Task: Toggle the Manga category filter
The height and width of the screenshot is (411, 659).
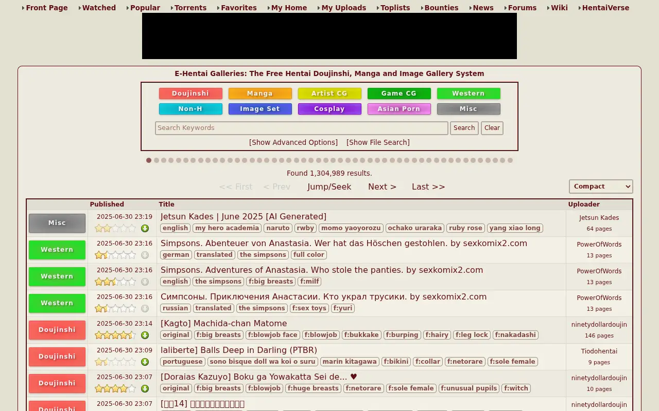Action: (x=260, y=94)
